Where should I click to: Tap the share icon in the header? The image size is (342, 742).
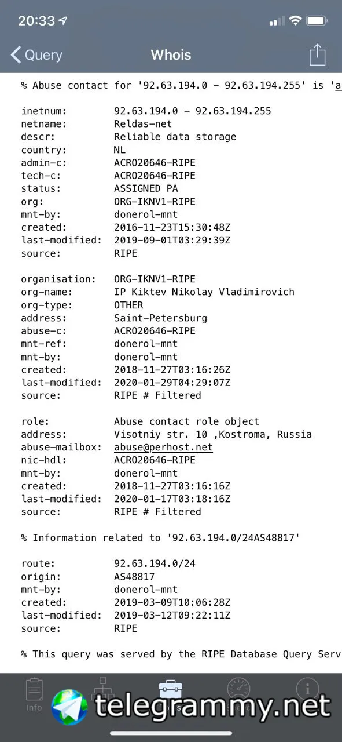click(x=317, y=55)
